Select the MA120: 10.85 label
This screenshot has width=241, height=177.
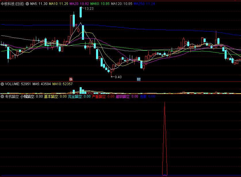click(x=122, y=4)
